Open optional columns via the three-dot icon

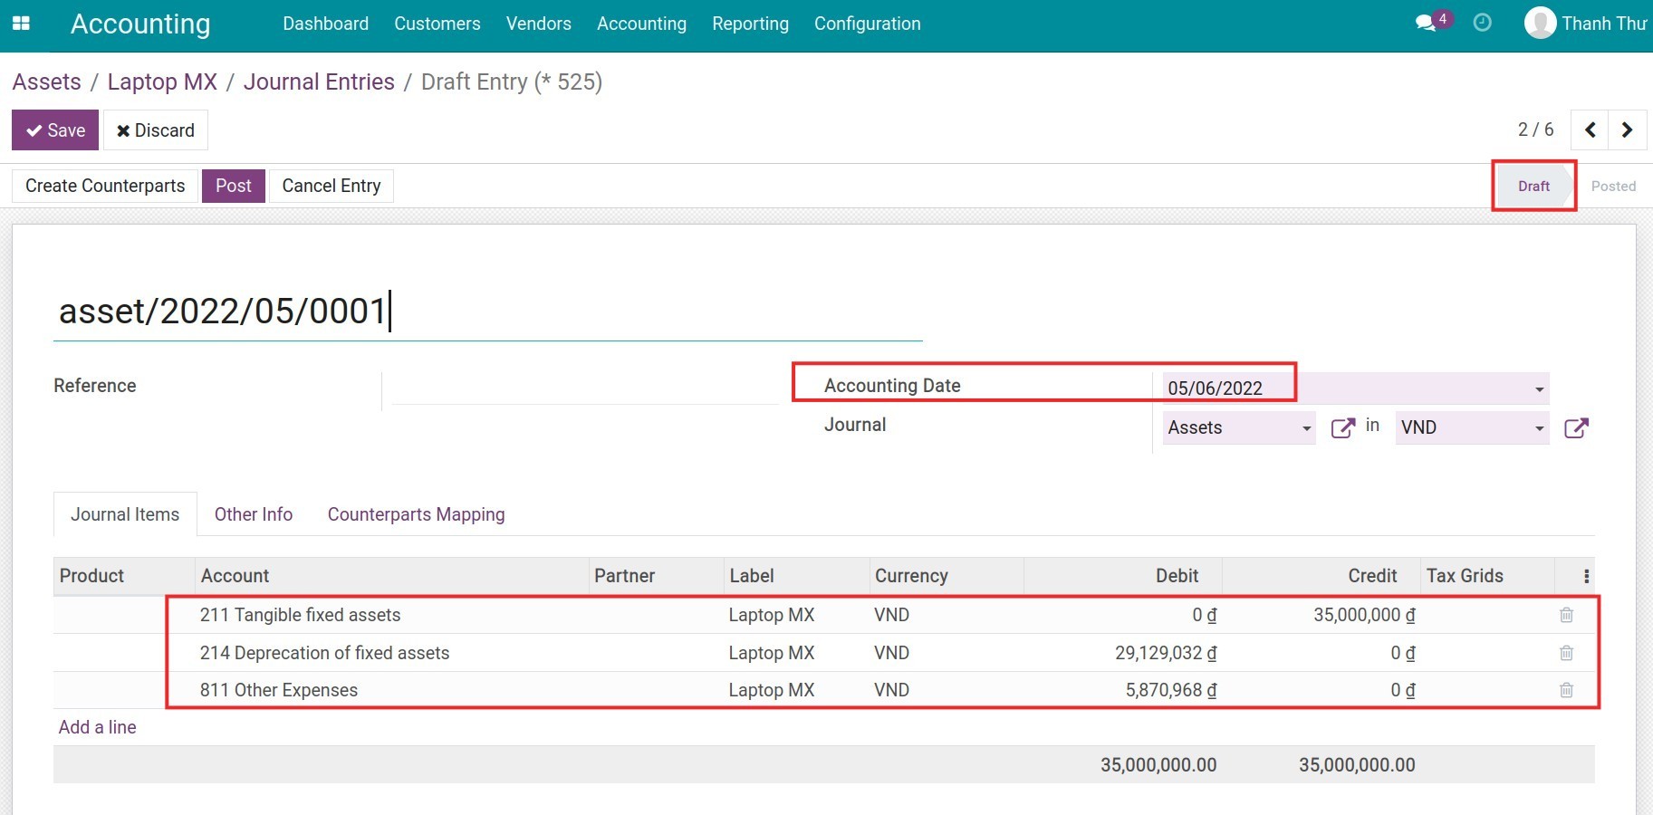1586,575
